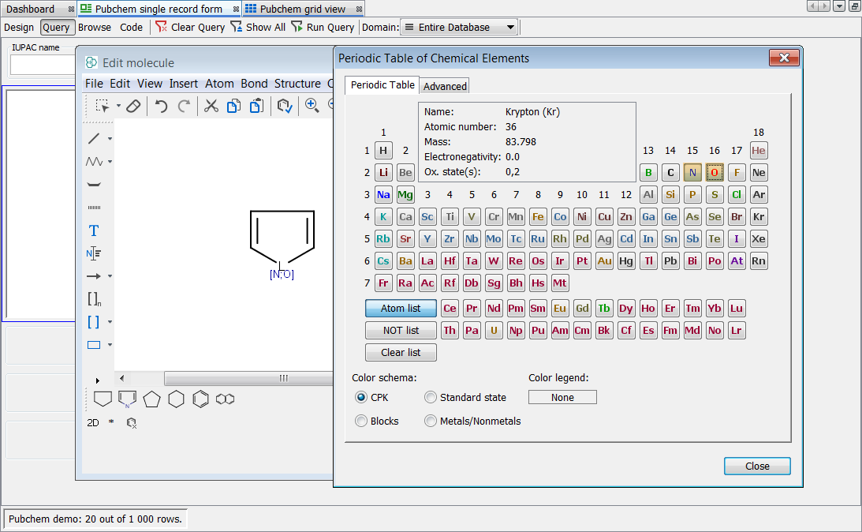This screenshot has width=862, height=532.
Task: Click the Clear list button
Action: 401,352
